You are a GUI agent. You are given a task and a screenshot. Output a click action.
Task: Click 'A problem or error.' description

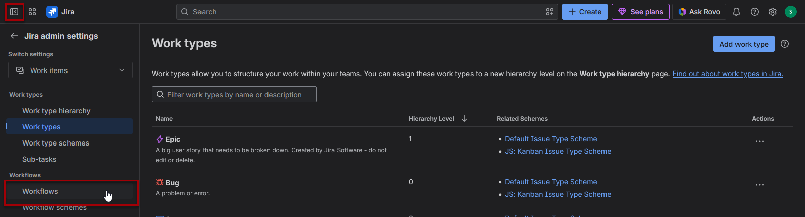click(x=182, y=193)
